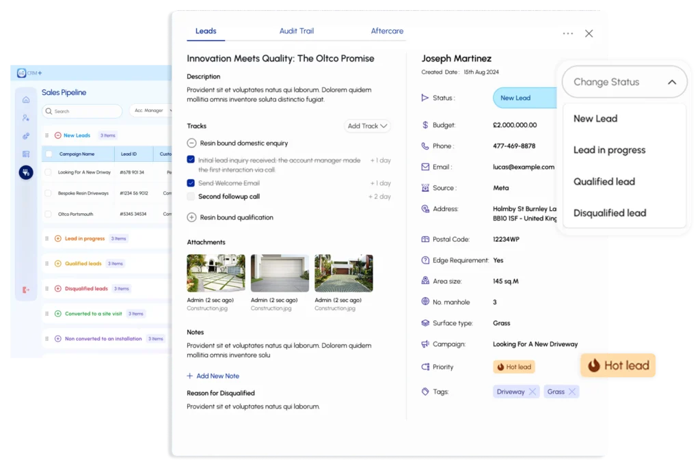The width and height of the screenshot is (700, 468).
Task: Open the Home icon in the sidebar
Action: click(x=26, y=100)
